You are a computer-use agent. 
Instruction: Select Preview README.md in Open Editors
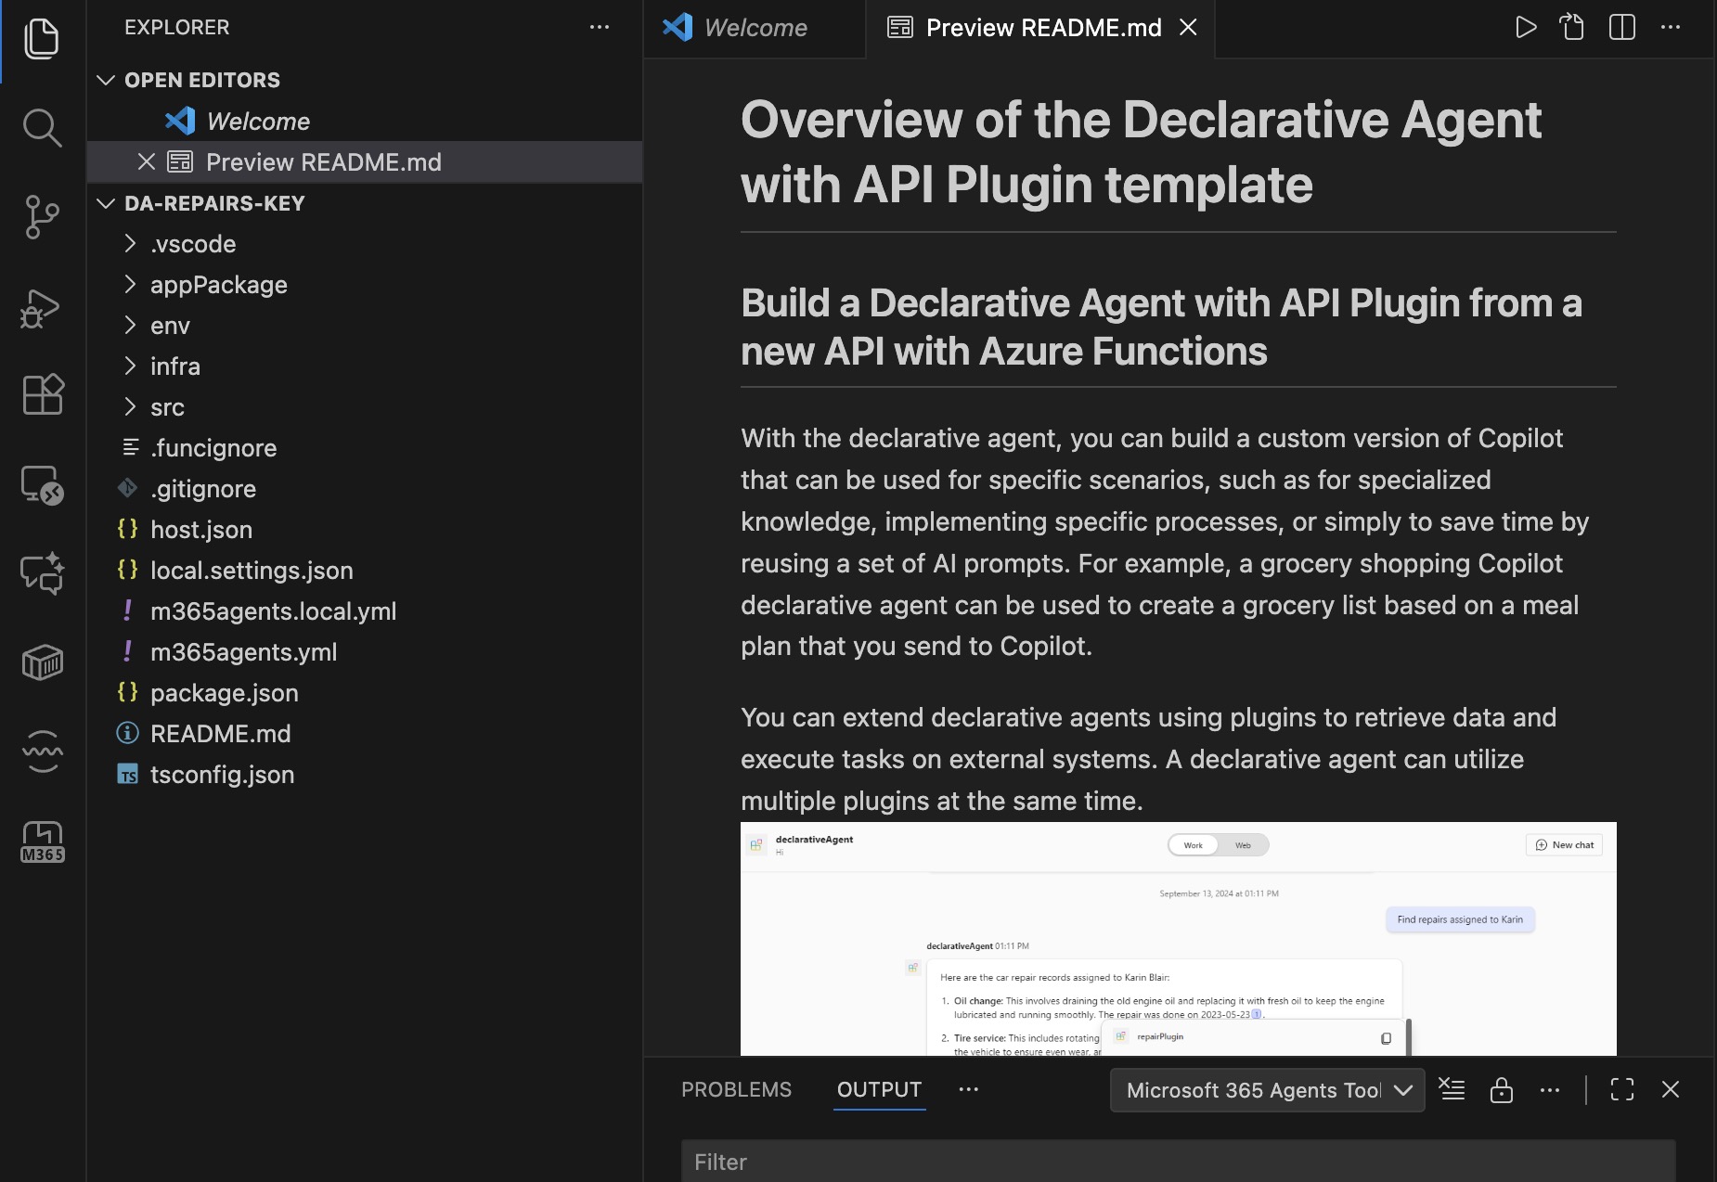[365, 162]
